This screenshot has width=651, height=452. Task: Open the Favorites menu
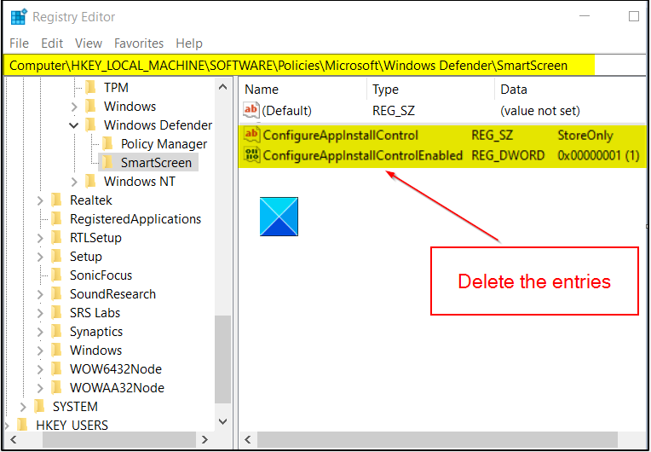139,43
